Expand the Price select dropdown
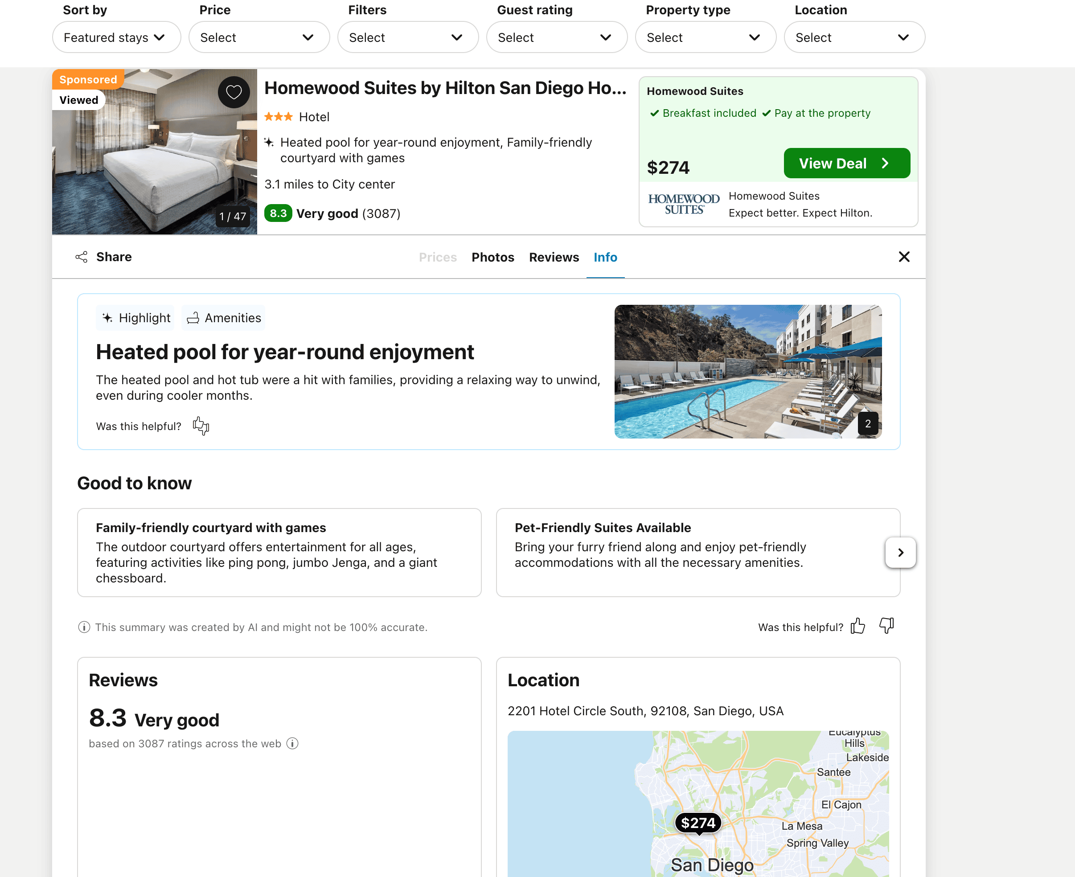Image resolution: width=1075 pixels, height=877 pixels. coord(258,37)
